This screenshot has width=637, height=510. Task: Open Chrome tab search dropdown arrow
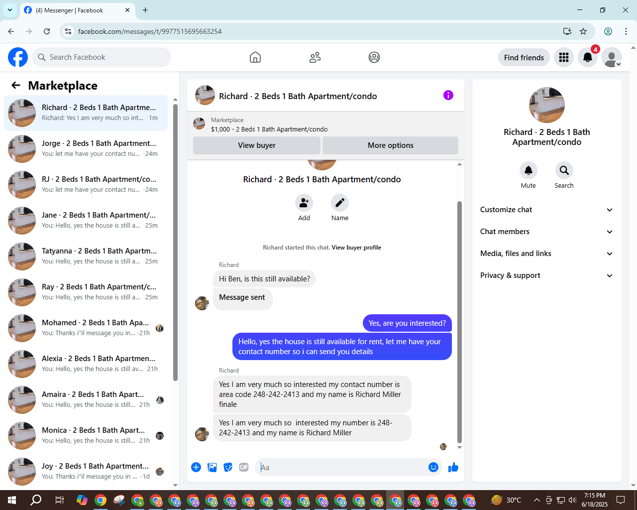point(10,10)
